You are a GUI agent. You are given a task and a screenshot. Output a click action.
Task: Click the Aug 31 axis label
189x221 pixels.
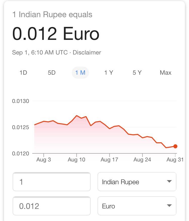[x=175, y=160]
